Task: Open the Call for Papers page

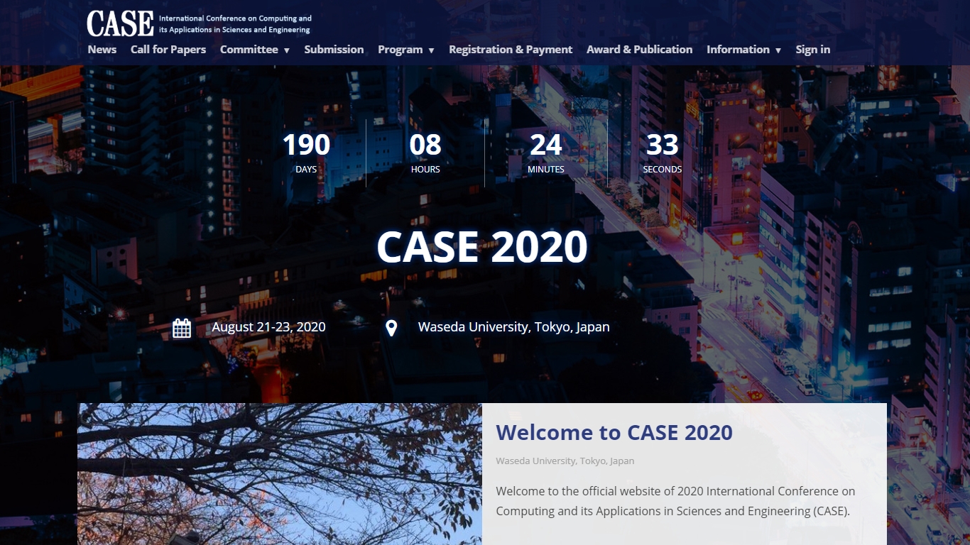Action: (x=168, y=50)
